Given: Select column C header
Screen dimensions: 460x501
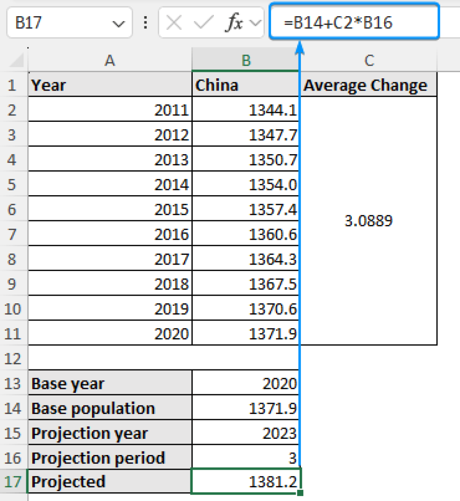Looking at the screenshot, I should point(368,61).
